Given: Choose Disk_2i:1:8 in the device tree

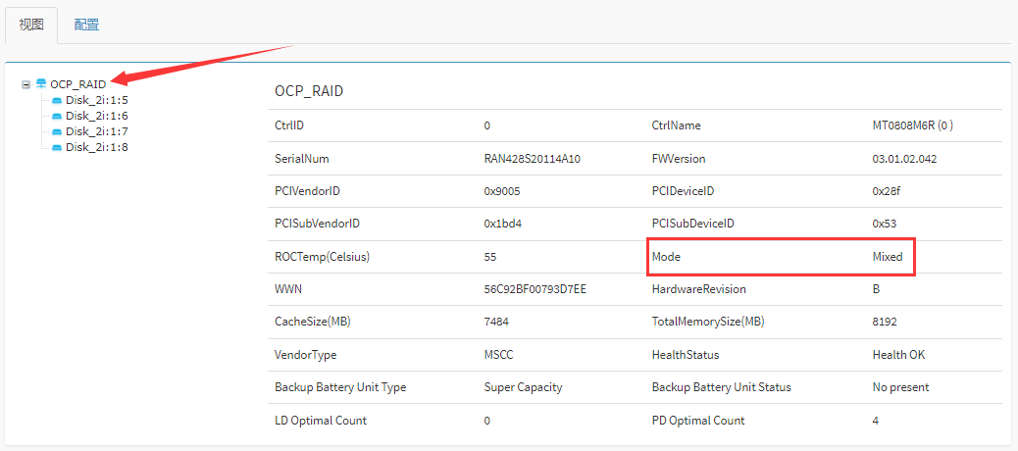Looking at the screenshot, I should (96, 147).
